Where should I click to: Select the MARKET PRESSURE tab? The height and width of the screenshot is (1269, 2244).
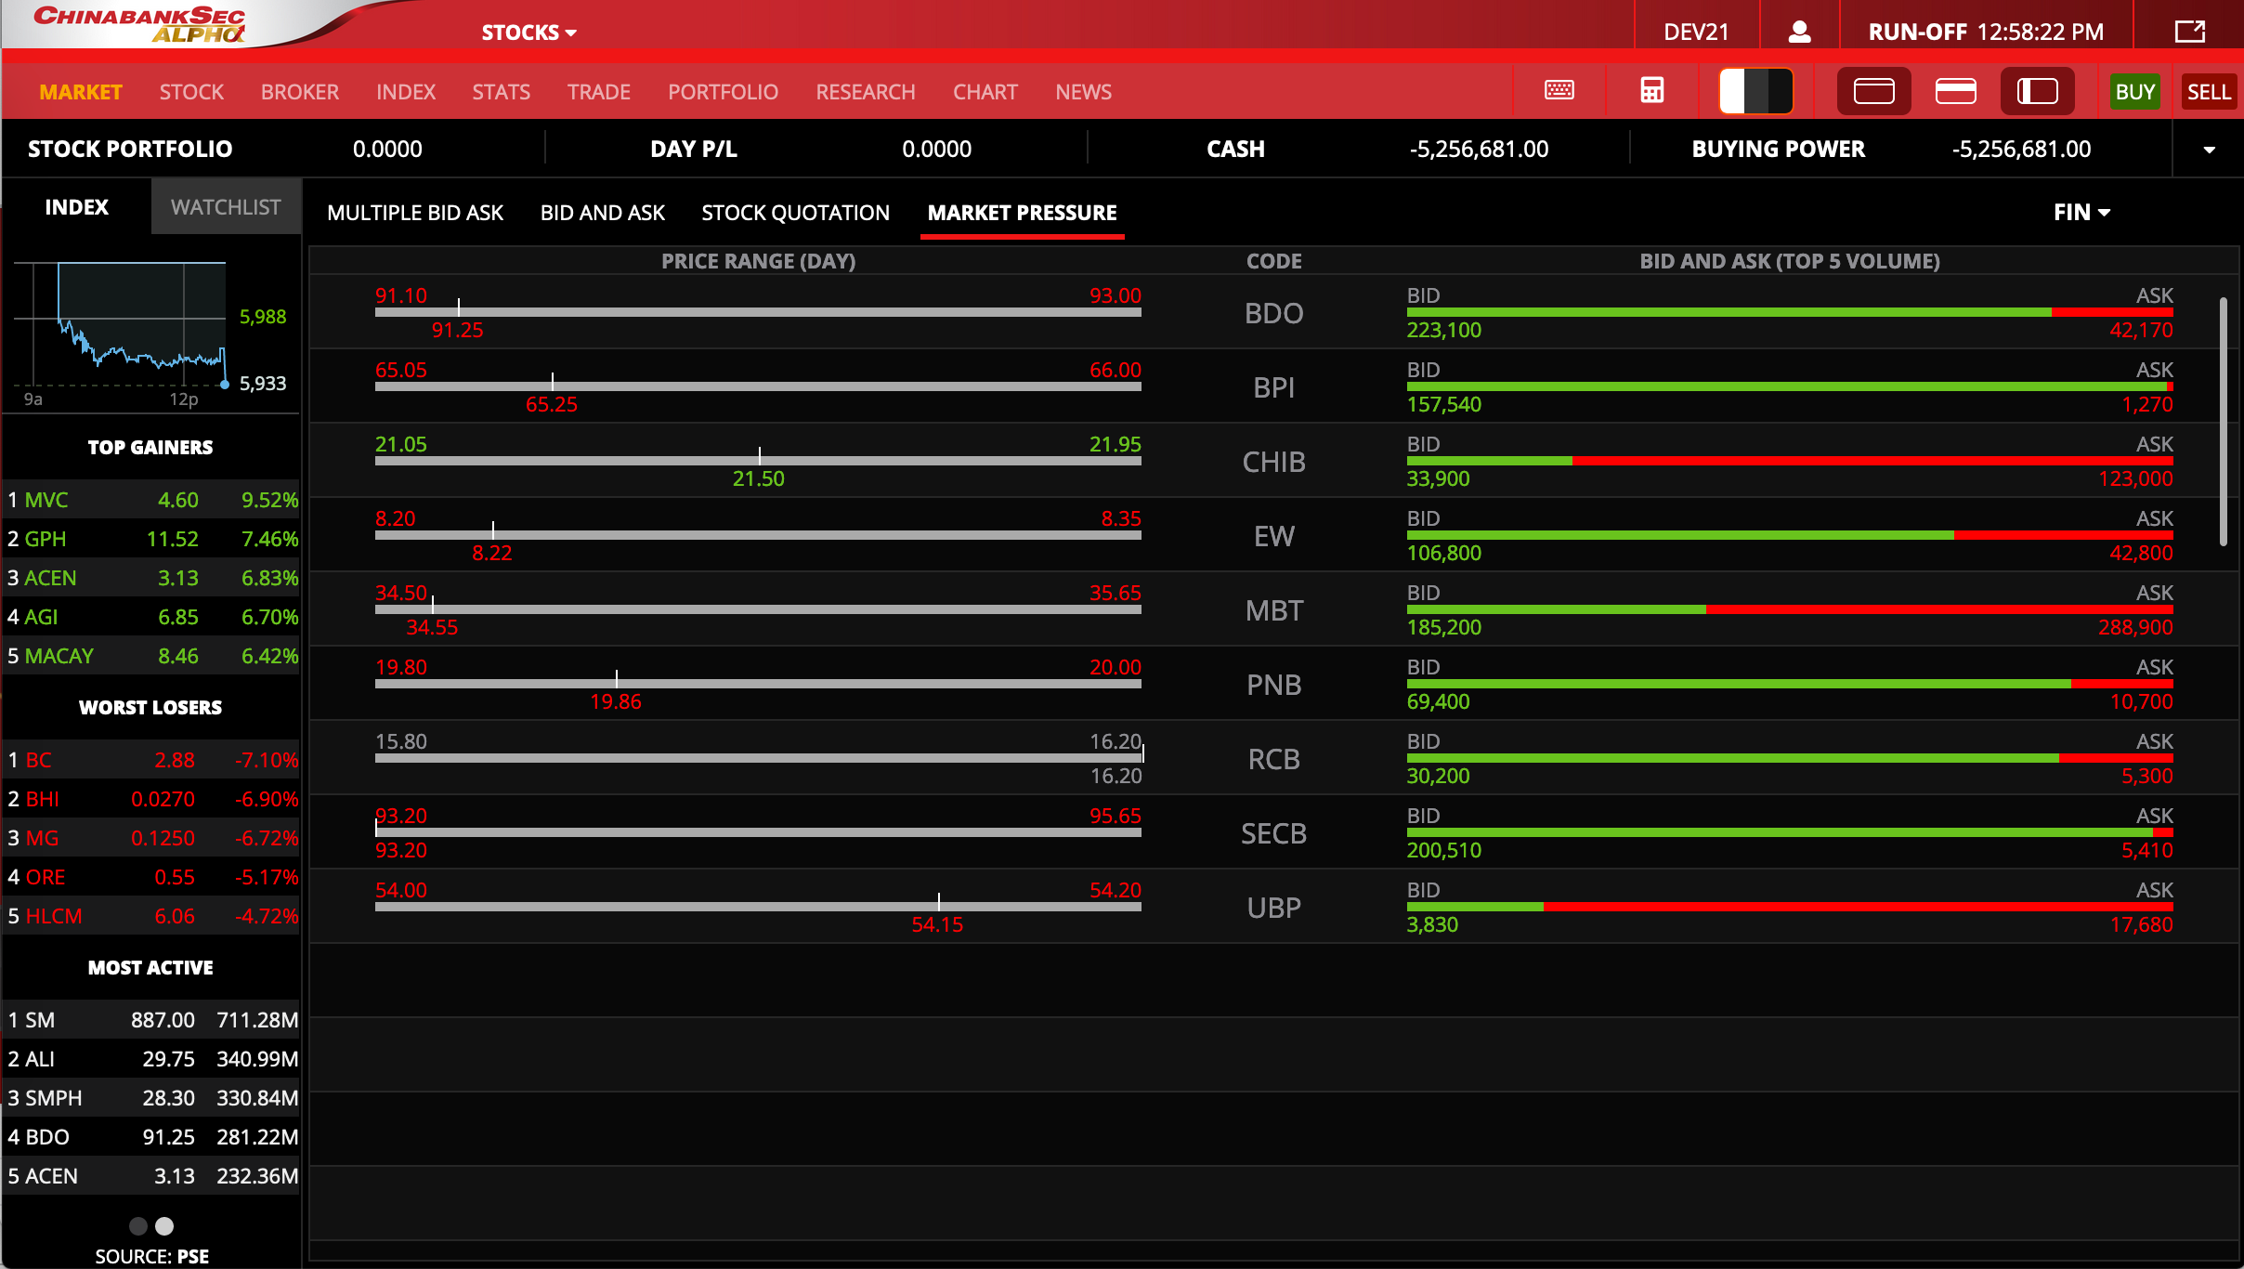pyautogui.click(x=1022, y=213)
